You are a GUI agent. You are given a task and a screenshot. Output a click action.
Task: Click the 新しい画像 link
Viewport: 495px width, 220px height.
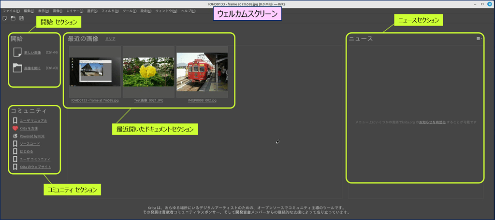32,52
